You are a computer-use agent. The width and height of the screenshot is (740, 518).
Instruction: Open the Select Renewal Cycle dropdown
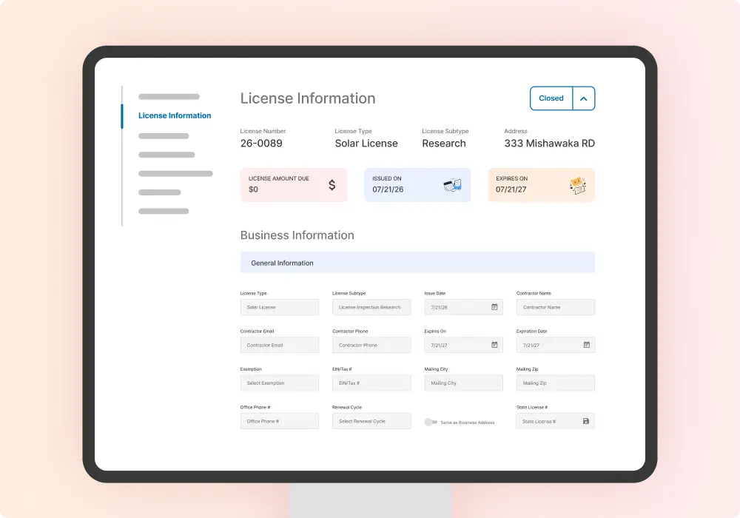pos(371,421)
